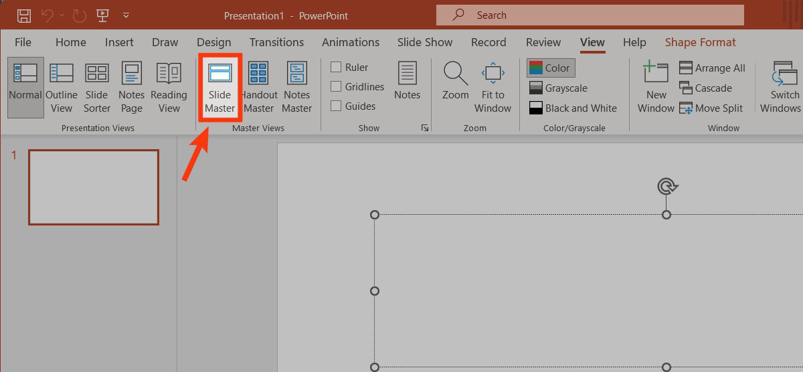Enable the Ruler checkbox
The width and height of the screenshot is (803, 372).
click(336, 67)
